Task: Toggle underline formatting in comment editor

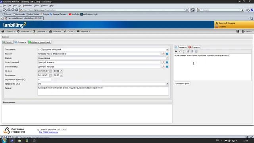Action: pos(183,51)
